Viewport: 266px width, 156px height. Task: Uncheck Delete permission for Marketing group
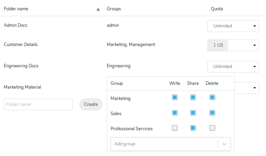pos(212,98)
